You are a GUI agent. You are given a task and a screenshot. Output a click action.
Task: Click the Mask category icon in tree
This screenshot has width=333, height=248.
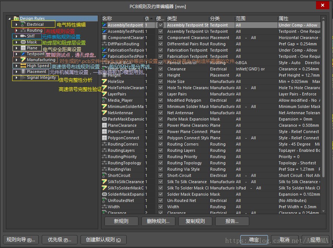[x=23, y=42]
